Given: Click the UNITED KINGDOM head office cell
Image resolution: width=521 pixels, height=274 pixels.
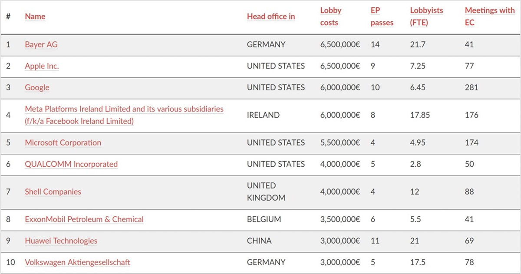Looking at the screenshot, I should [x=266, y=191].
